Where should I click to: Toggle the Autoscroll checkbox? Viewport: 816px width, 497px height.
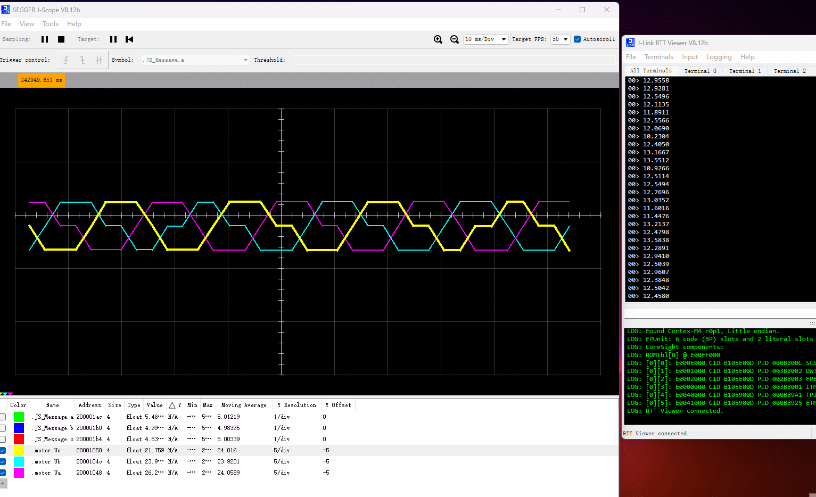tap(577, 39)
